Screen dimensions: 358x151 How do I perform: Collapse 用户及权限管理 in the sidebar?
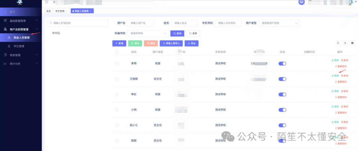coord(21,29)
